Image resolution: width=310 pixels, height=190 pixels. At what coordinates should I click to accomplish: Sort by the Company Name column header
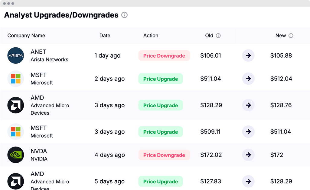[26, 36]
